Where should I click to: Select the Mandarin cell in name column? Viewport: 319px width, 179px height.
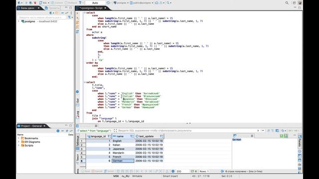(x=123, y=153)
